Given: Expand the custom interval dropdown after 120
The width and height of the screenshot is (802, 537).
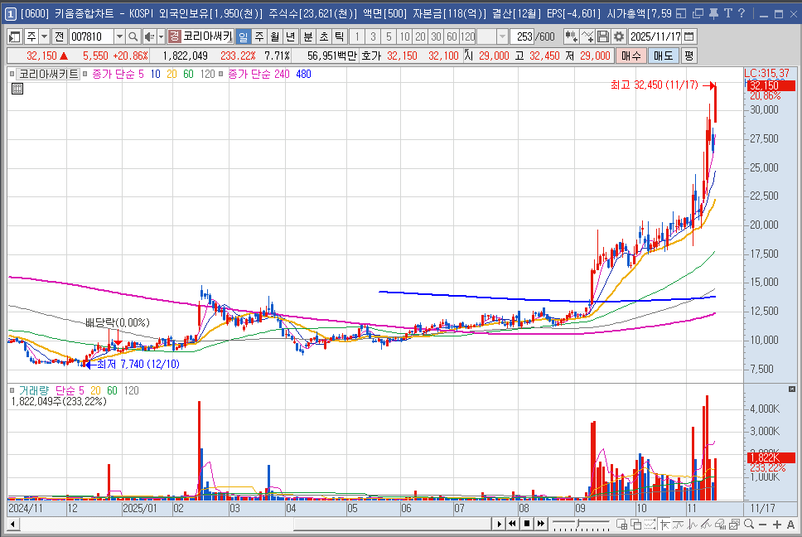Looking at the screenshot, I should click(502, 36).
